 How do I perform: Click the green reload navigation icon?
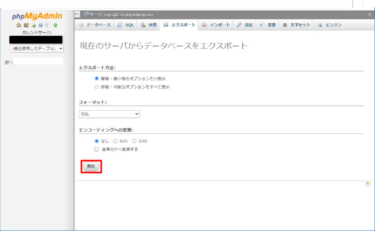(x=55, y=26)
